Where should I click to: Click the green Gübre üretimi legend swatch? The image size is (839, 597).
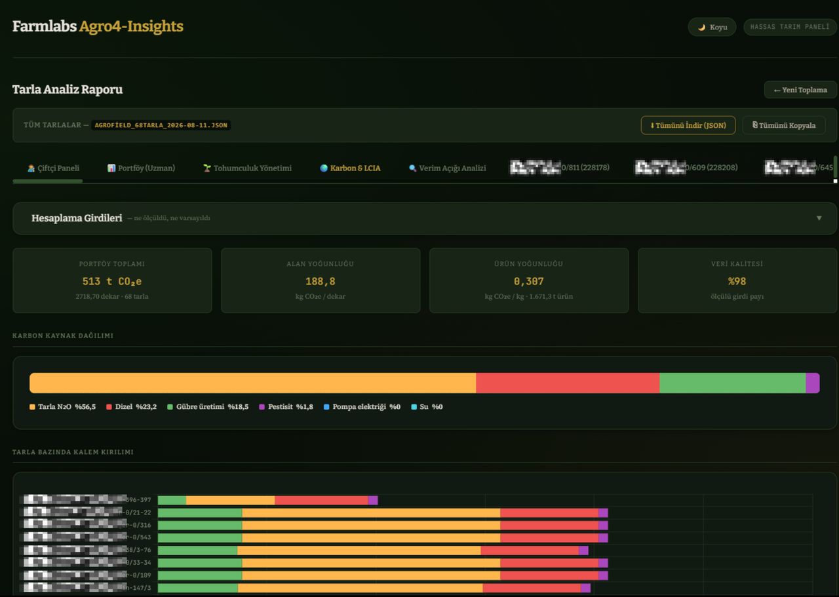pos(170,407)
